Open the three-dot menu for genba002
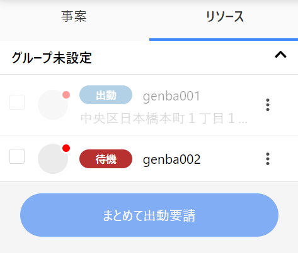 268,159
